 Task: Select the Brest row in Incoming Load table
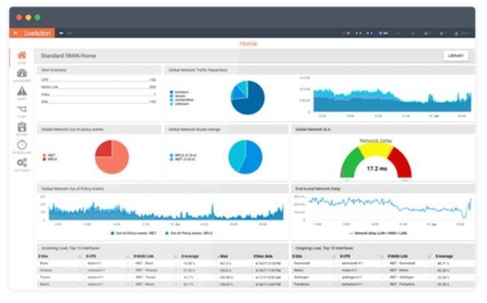tap(162, 263)
